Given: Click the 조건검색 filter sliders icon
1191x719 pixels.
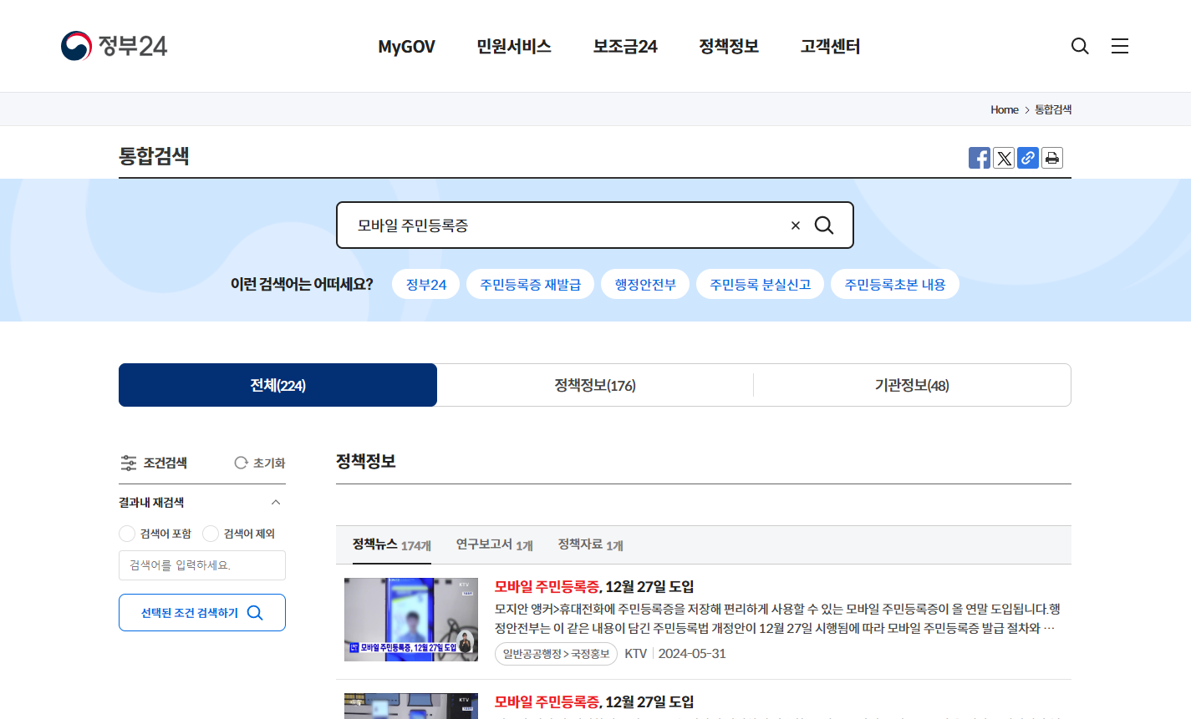Looking at the screenshot, I should click(x=129, y=463).
